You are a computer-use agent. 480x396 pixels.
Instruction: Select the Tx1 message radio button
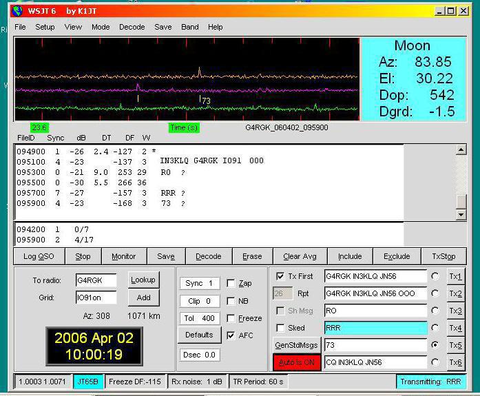[x=435, y=276]
